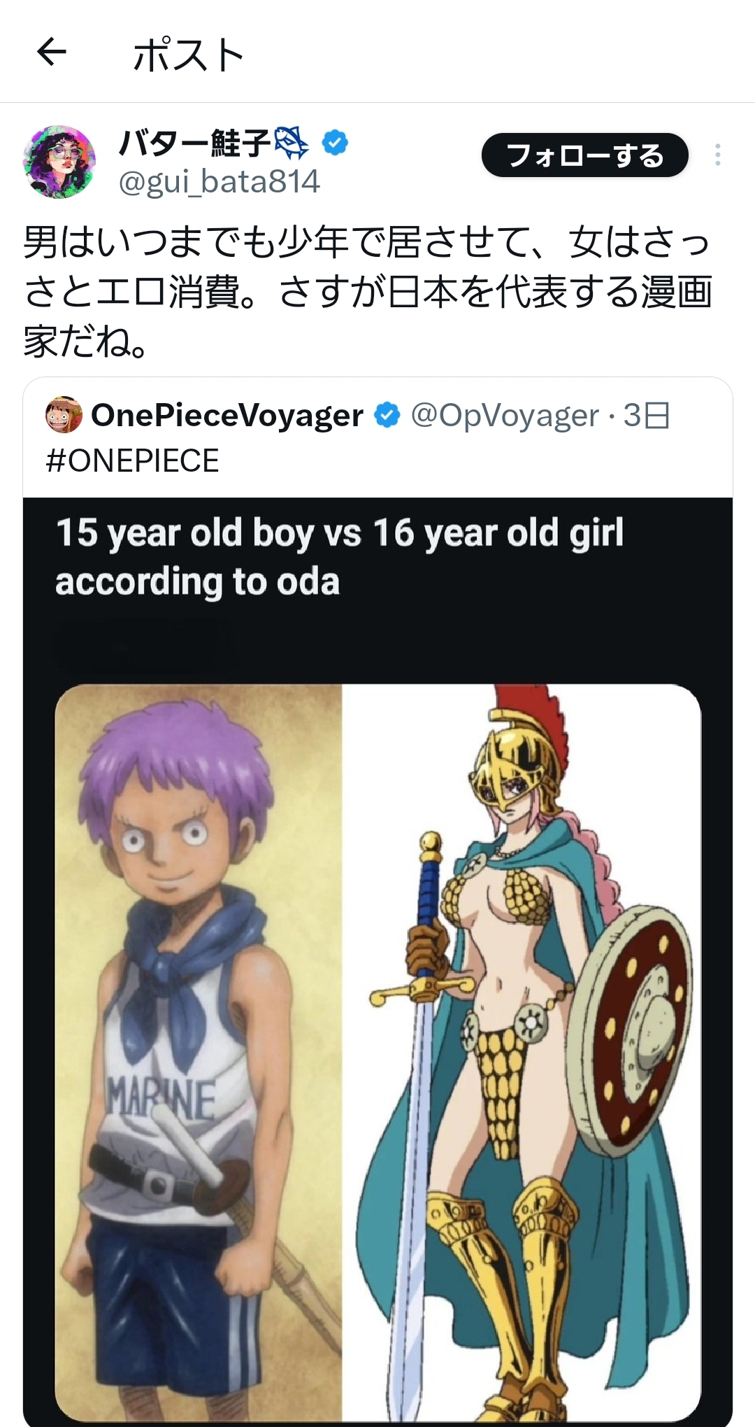Open the OnePieceVoyager account name
This screenshot has height=1427, width=755.
tap(227, 416)
